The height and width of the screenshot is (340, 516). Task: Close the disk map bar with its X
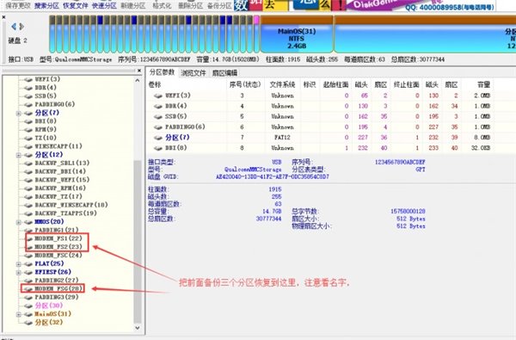click(3, 17)
